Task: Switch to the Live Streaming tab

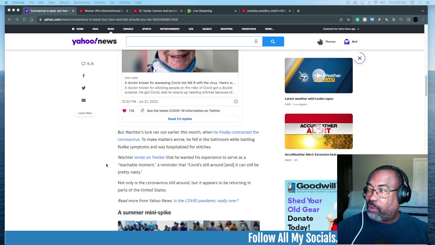Action: (212, 11)
